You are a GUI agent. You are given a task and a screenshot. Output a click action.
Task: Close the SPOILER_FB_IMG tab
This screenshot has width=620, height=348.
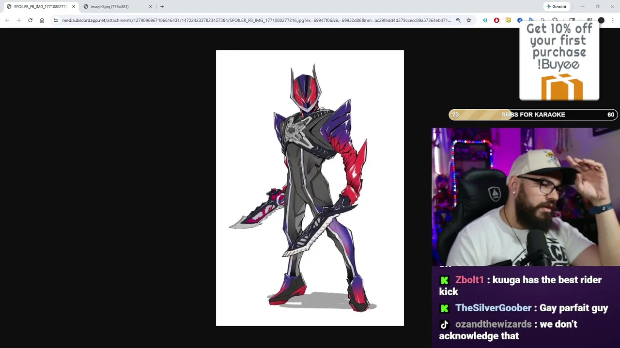[74, 6]
